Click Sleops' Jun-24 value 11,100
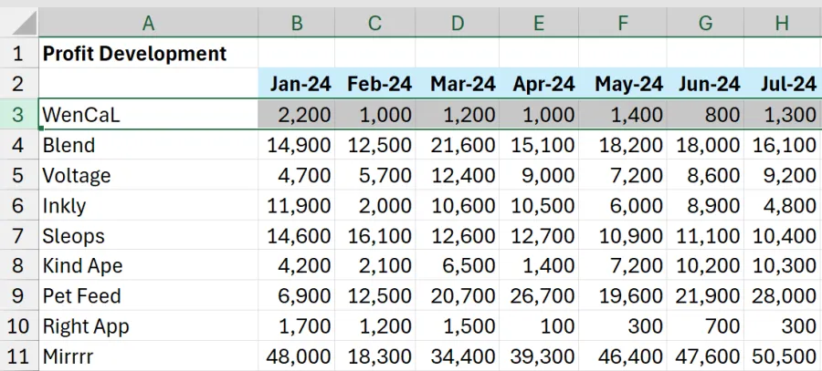This screenshot has height=371, width=822. click(706, 235)
